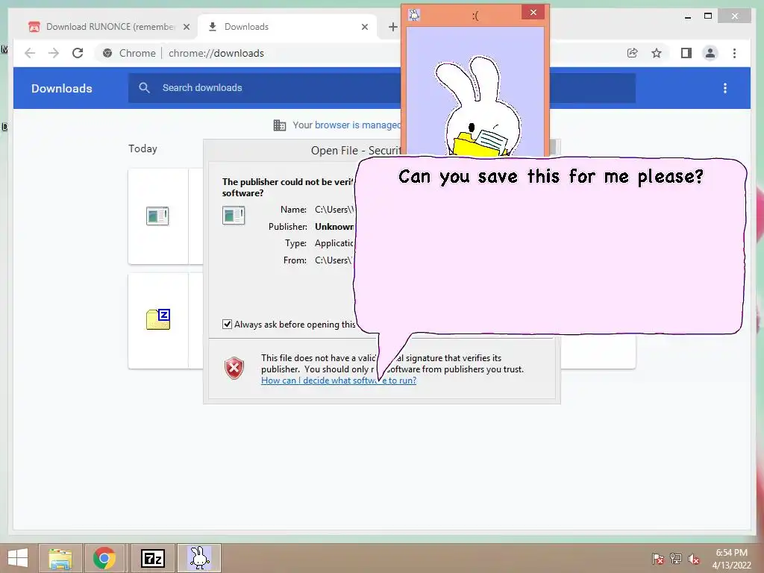Open 7-Zip from the taskbar
The image size is (764, 573).
click(152, 558)
